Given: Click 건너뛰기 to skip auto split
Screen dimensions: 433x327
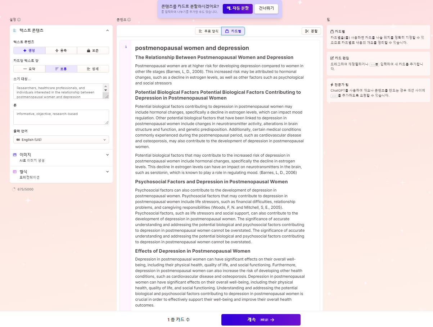Looking at the screenshot, I should click(266, 8).
